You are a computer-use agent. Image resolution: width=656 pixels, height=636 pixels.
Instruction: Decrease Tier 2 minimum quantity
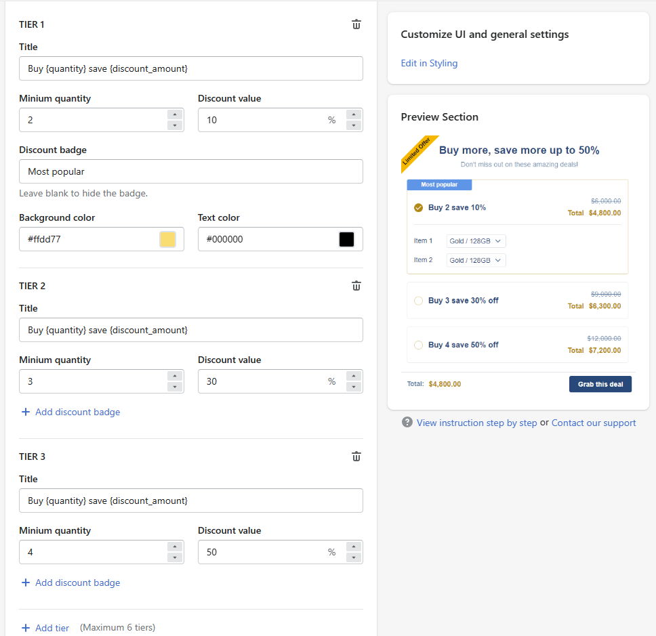(x=175, y=387)
